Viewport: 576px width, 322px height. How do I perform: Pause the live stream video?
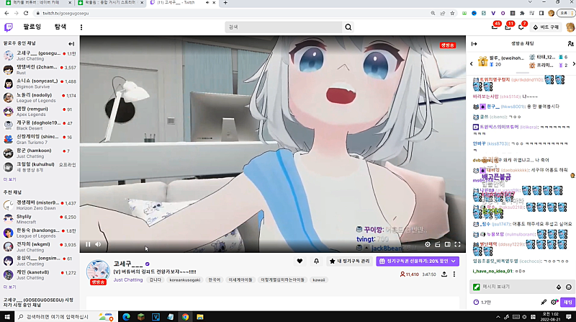coord(89,245)
